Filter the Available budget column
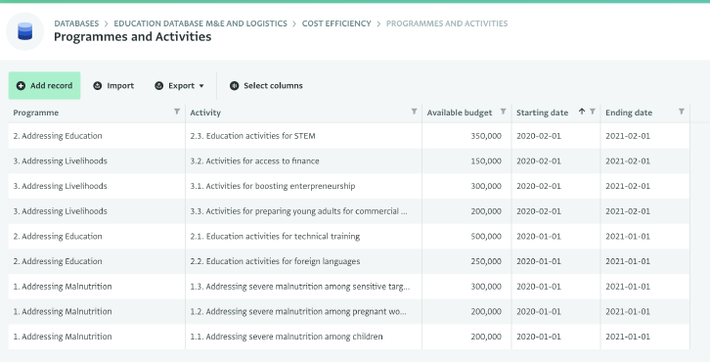Image resolution: width=710 pixels, height=362 pixels. pyautogui.click(x=503, y=112)
